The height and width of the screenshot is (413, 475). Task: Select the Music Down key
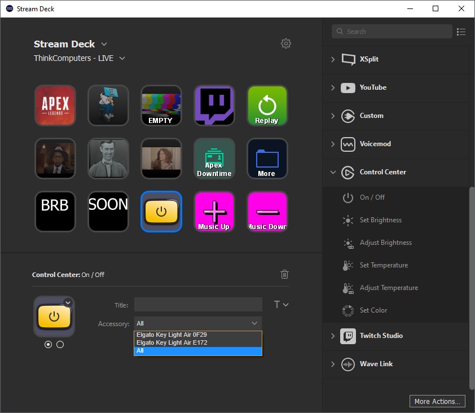click(x=267, y=212)
